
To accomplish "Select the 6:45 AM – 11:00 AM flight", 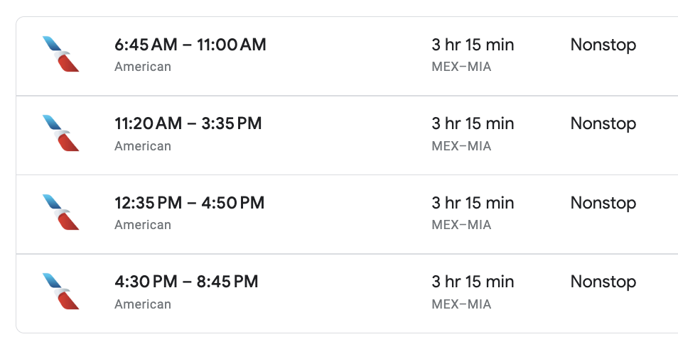I will (348, 56).
